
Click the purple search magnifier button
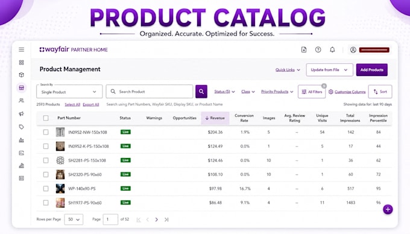click(x=201, y=92)
